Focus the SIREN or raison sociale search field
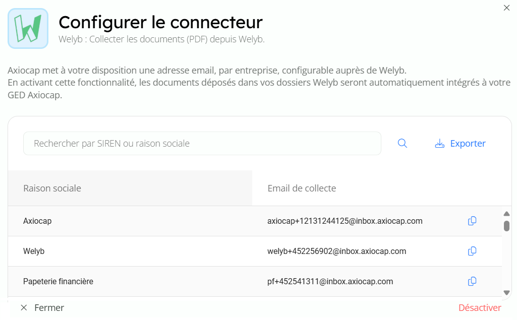The width and height of the screenshot is (517, 320). tap(202, 144)
